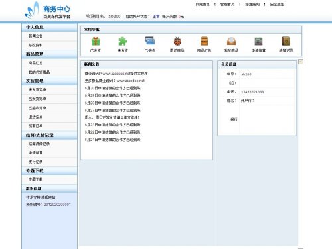Image resolution: width=332 pixels, height=249 pixels.
Task: Click the 版权信息 sidebar section header
Action: (49, 189)
